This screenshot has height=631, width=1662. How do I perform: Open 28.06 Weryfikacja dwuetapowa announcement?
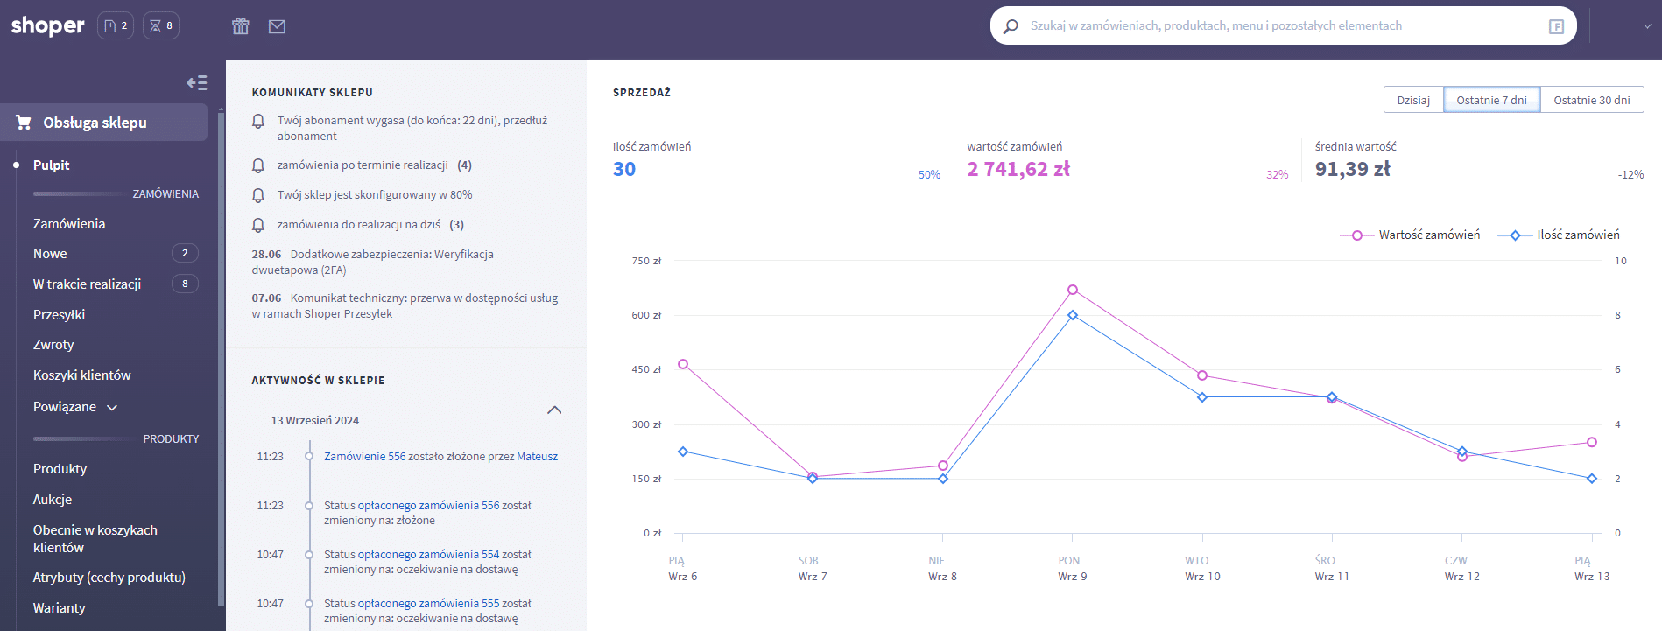coord(373,263)
